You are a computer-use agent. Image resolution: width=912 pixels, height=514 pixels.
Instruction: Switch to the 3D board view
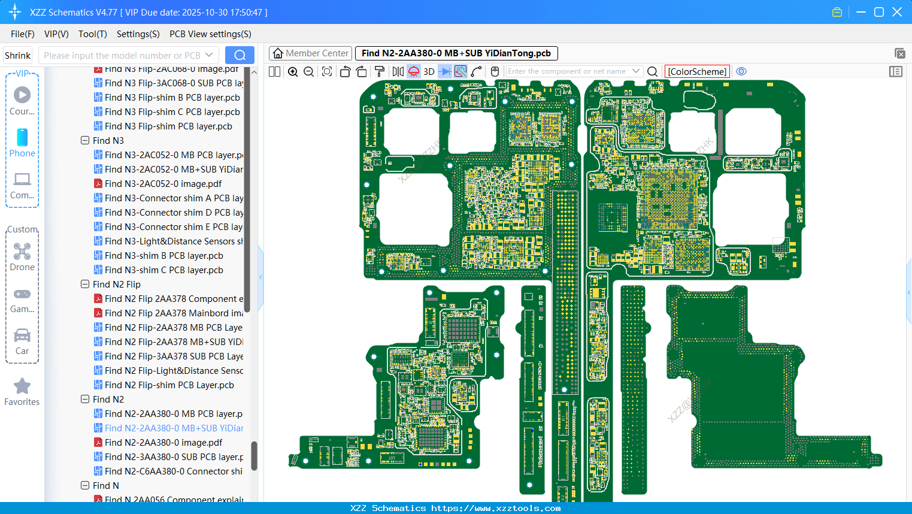429,72
